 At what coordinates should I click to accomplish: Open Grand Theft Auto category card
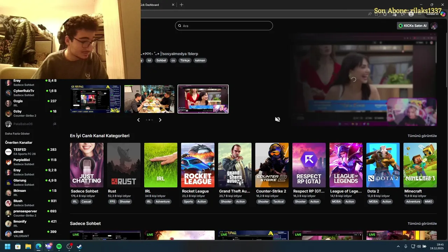point(235,165)
